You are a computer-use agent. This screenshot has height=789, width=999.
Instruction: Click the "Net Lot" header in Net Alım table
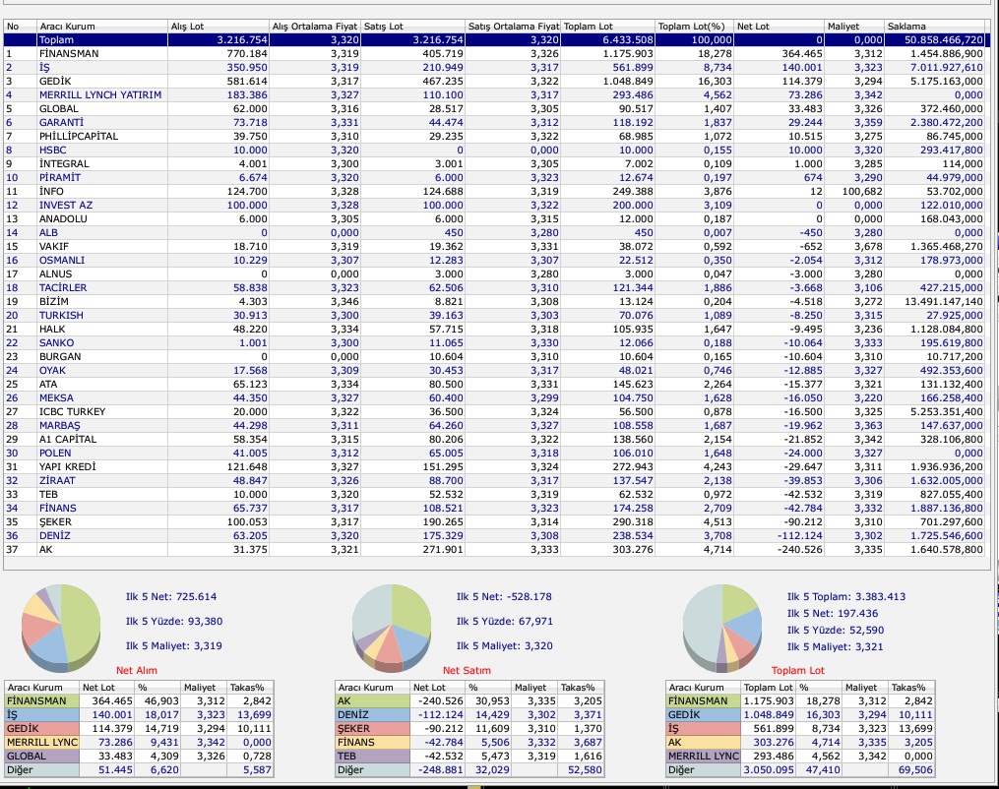pyautogui.click(x=107, y=688)
